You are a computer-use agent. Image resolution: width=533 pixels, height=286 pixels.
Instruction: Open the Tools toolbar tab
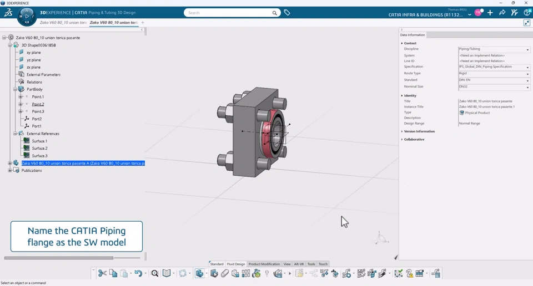pyautogui.click(x=311, y=264)
